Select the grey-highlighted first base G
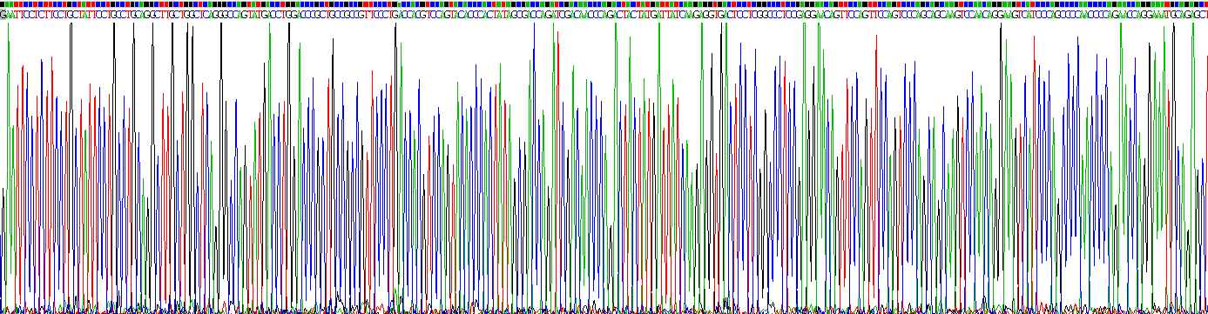This screenshot has width=1208, height=314. click(x=3, y=15)
